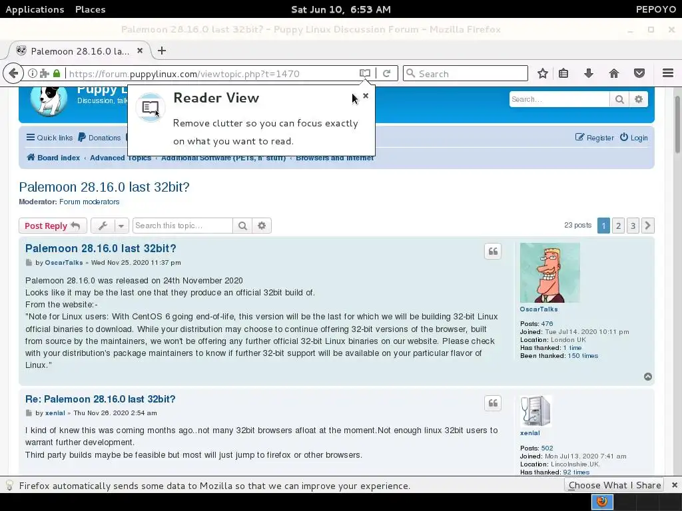Click the Firefox icon in the bottom panel
The image size is (682, 511).
(602, 502)
